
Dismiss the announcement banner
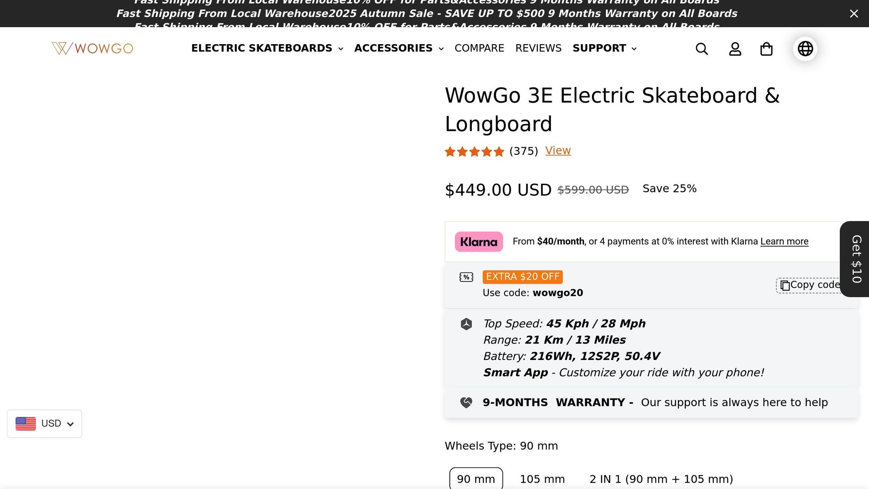(x=853, y=14)
